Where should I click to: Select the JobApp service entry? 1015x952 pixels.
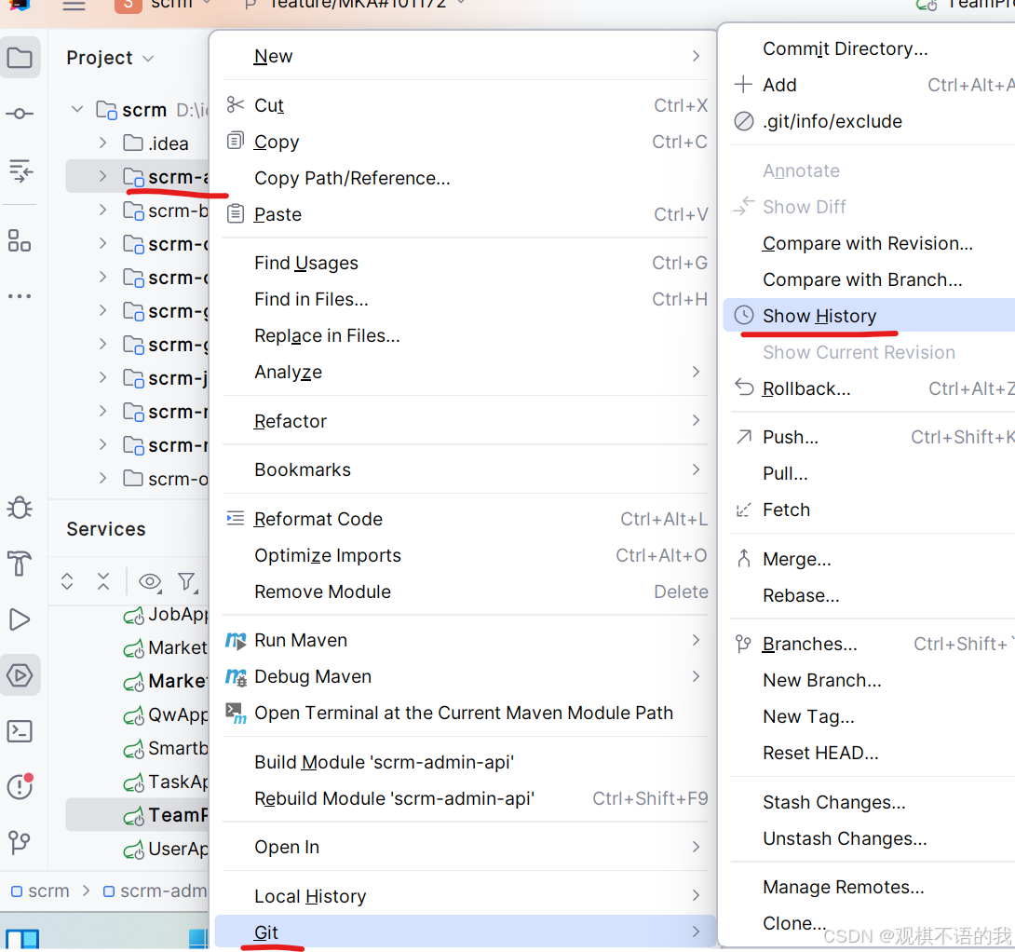165,614
